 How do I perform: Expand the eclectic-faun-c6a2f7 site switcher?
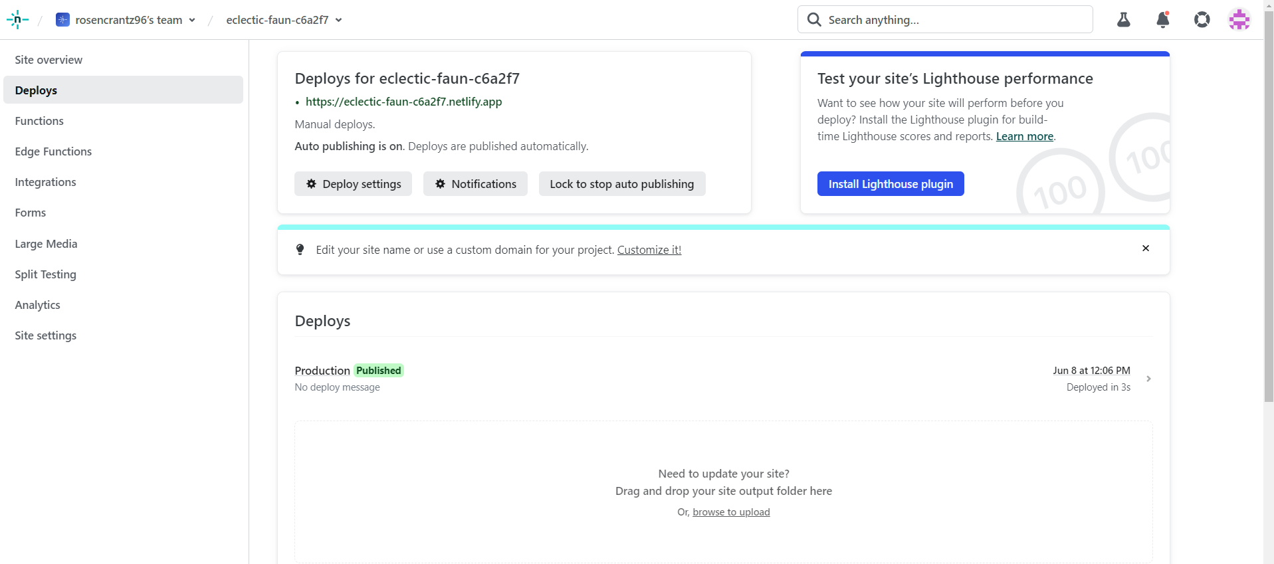pyautogui.click(x=338, y=20)
